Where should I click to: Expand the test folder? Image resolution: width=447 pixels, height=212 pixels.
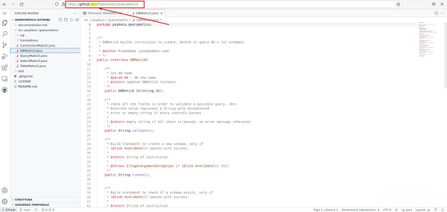pos(21,71)
